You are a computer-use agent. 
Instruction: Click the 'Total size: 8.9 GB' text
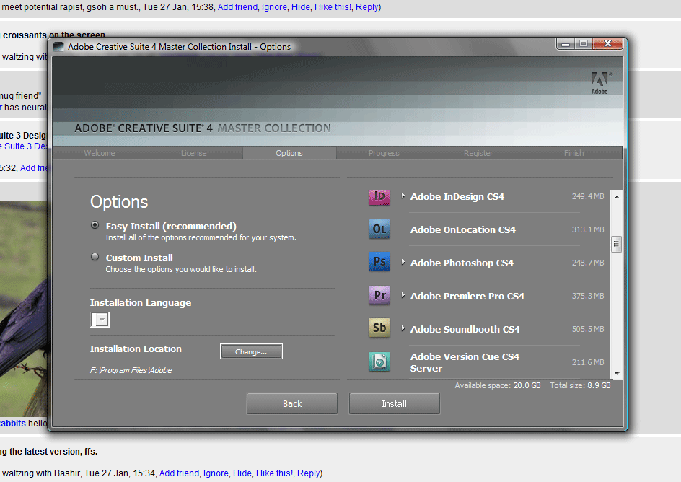580,385
